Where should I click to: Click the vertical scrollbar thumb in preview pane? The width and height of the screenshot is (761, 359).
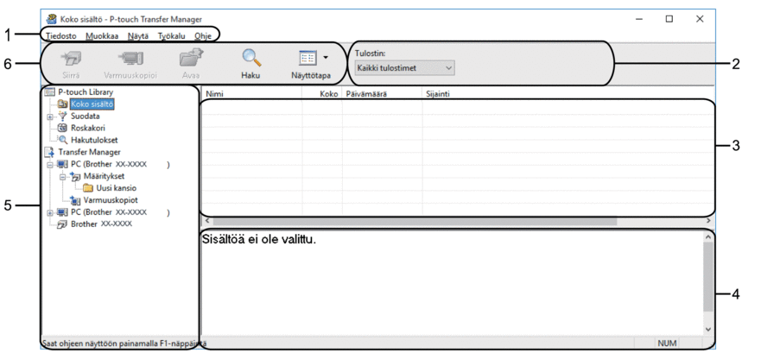(708, 276)
